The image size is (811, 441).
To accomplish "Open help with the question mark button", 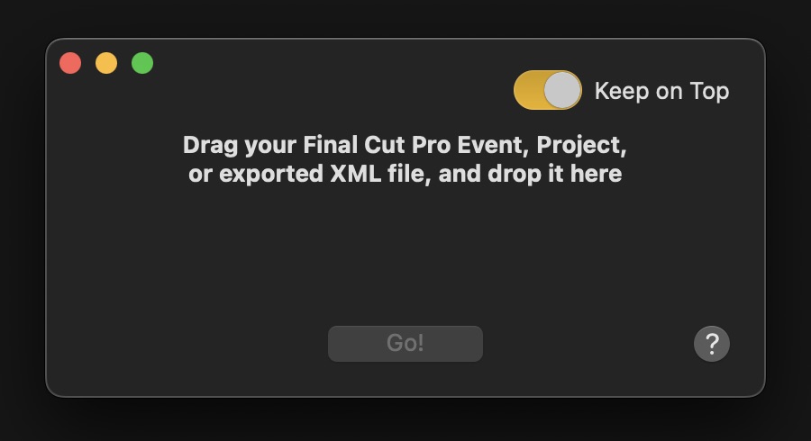I will [711, 343].
